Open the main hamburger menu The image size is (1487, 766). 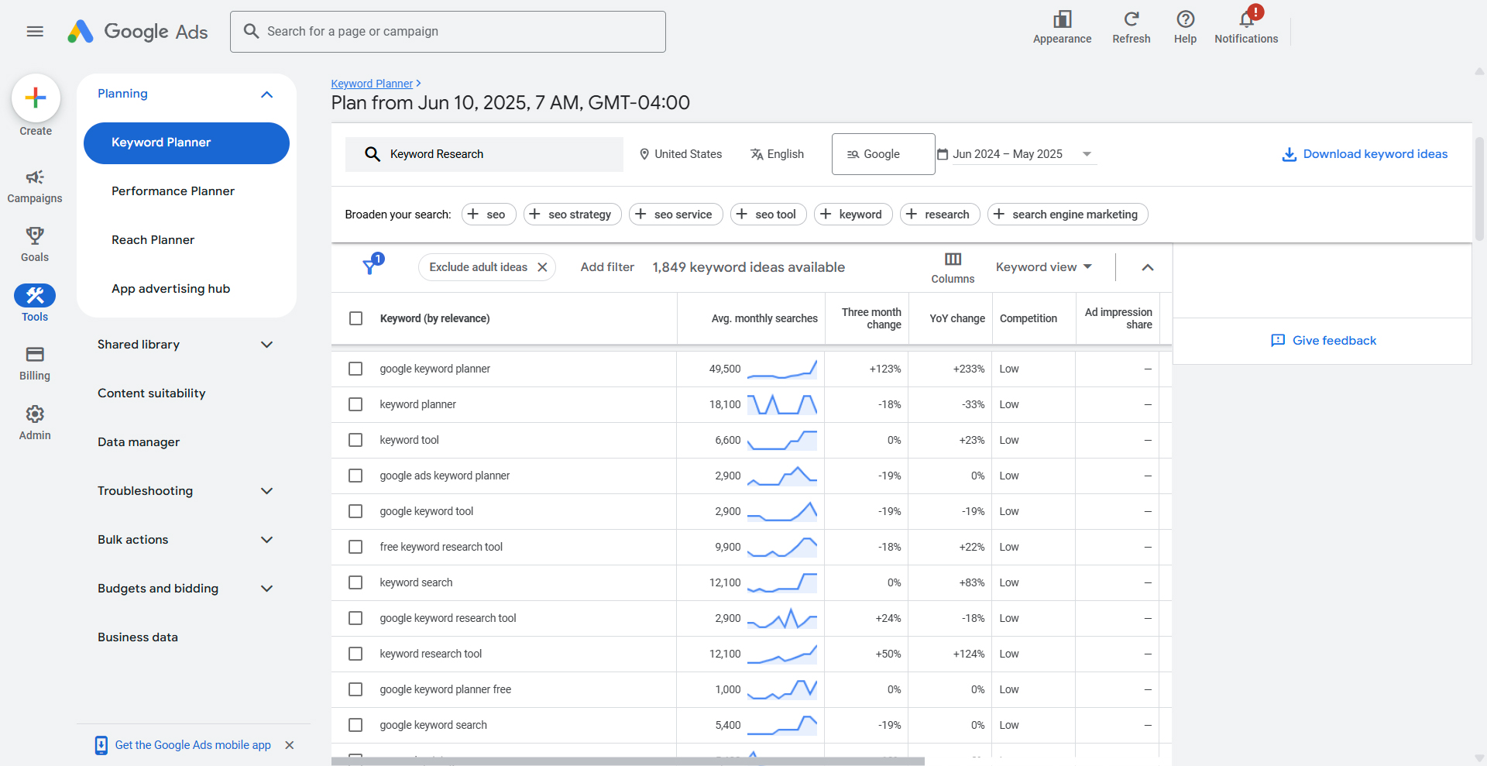(x=35, y=32)
